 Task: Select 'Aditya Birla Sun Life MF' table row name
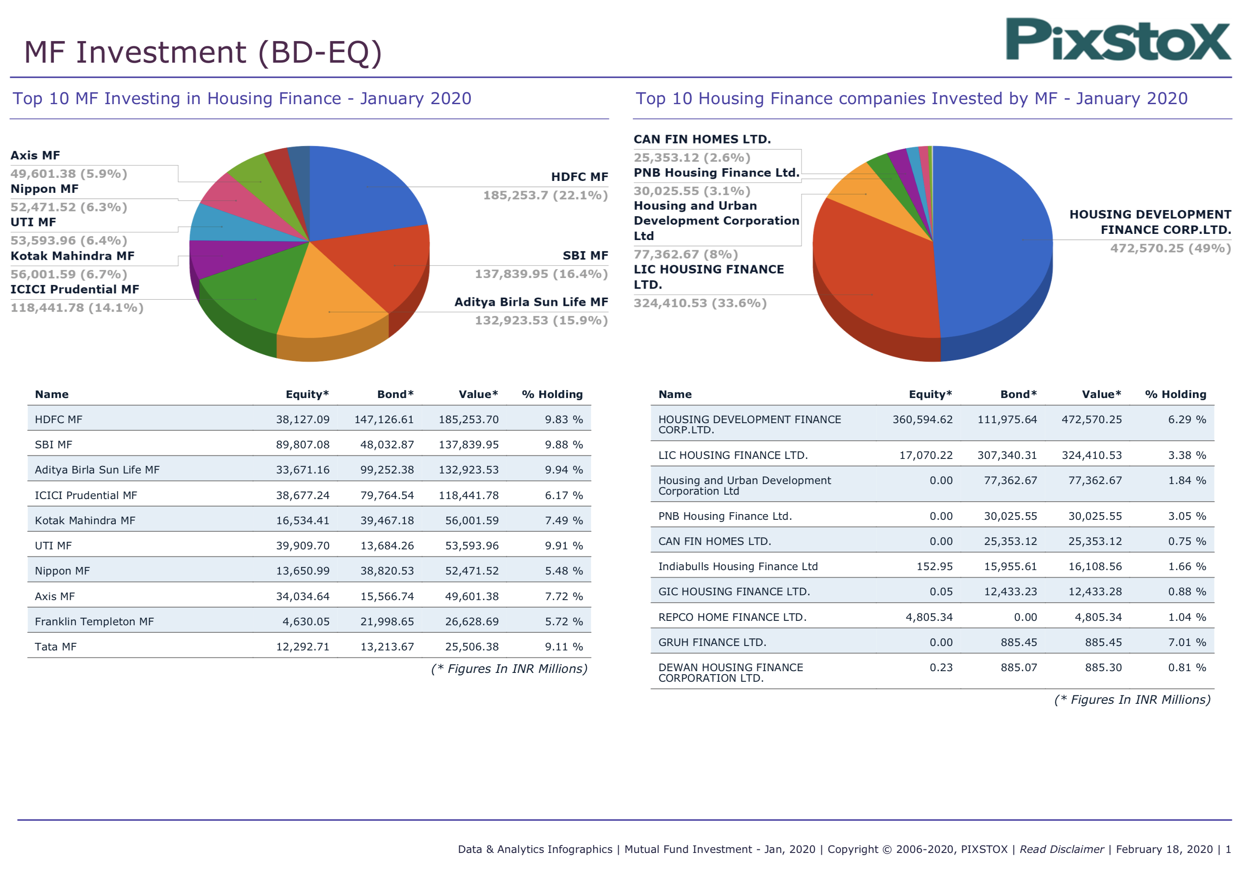click(97, 469)
